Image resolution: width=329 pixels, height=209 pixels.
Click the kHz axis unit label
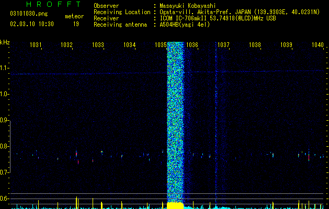[x=5, y=42]
